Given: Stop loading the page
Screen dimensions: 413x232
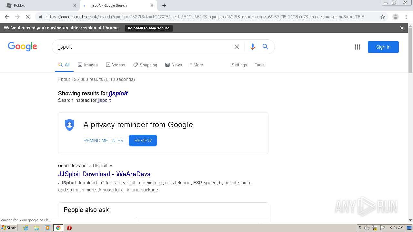Looking at the screenshot, I should pos(28,17).
